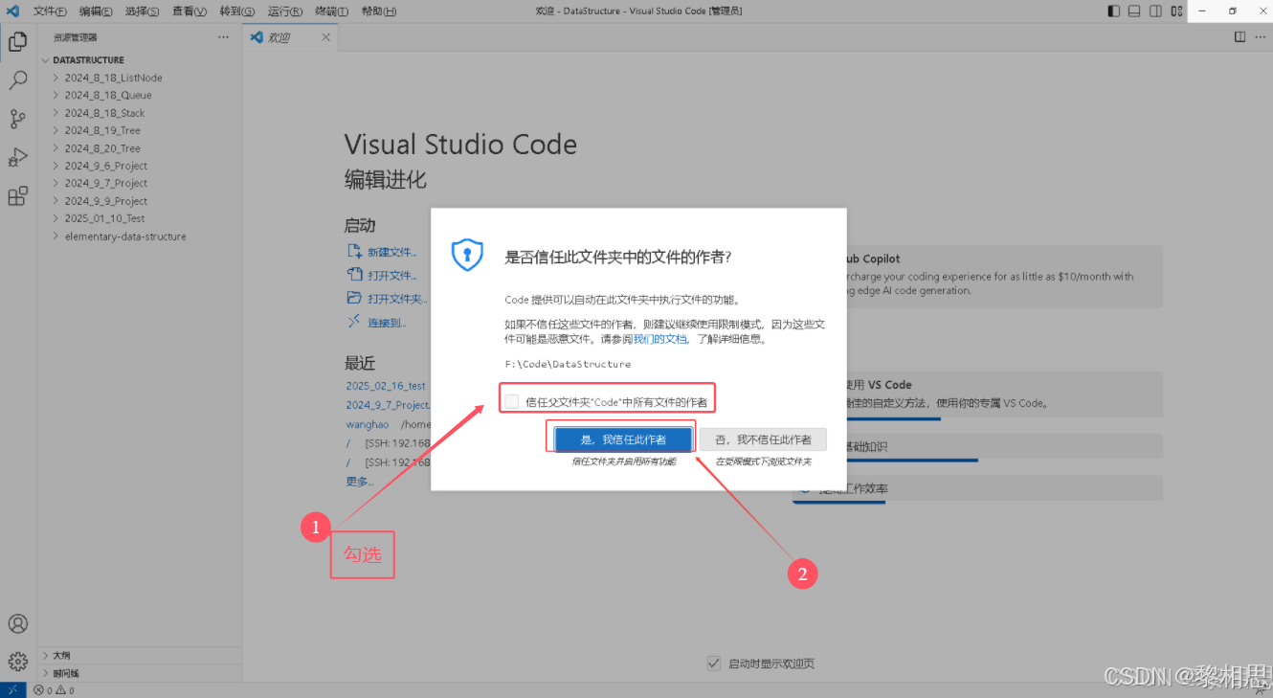Image resolution: width=1273 pixels, height=698 pixels.
Task: Open the 运行(R) menu
Action: (x=284, y=11)
